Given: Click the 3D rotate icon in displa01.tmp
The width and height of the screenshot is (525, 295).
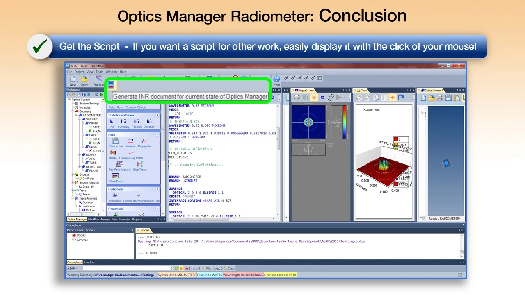Looking at the screenshot, I should click(331, 98).
